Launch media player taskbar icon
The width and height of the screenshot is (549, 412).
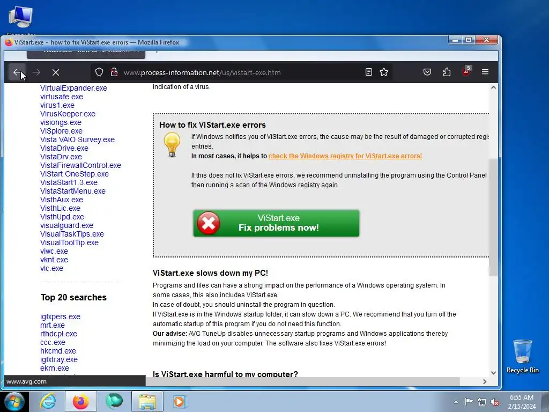(180, 401)
